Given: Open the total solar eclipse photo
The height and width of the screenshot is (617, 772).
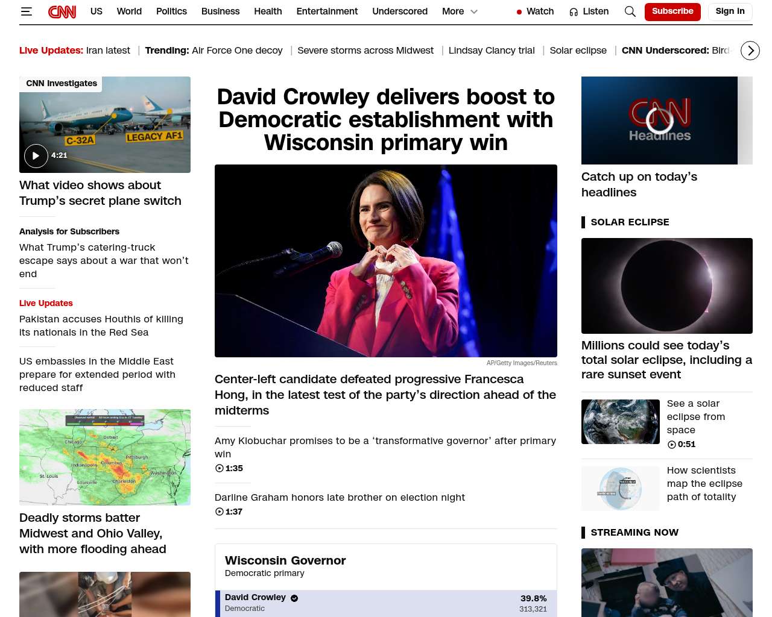Looking at the screenshot, I should point(667,286).
